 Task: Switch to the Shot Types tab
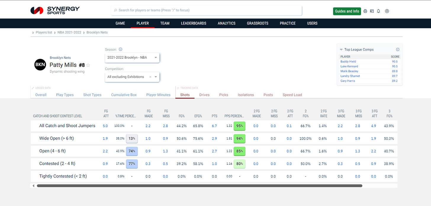click(92, 95)
